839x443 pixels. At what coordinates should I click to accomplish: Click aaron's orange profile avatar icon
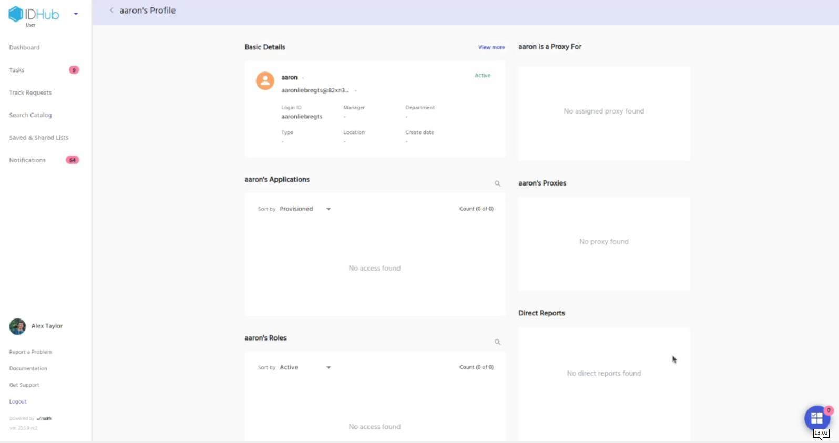point(265,81)
